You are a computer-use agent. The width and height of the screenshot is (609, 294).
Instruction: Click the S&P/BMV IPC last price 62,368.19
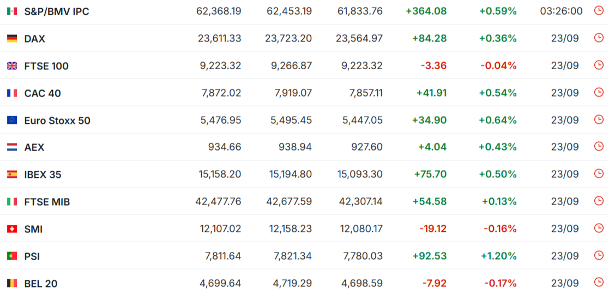[x=219, y=11]
